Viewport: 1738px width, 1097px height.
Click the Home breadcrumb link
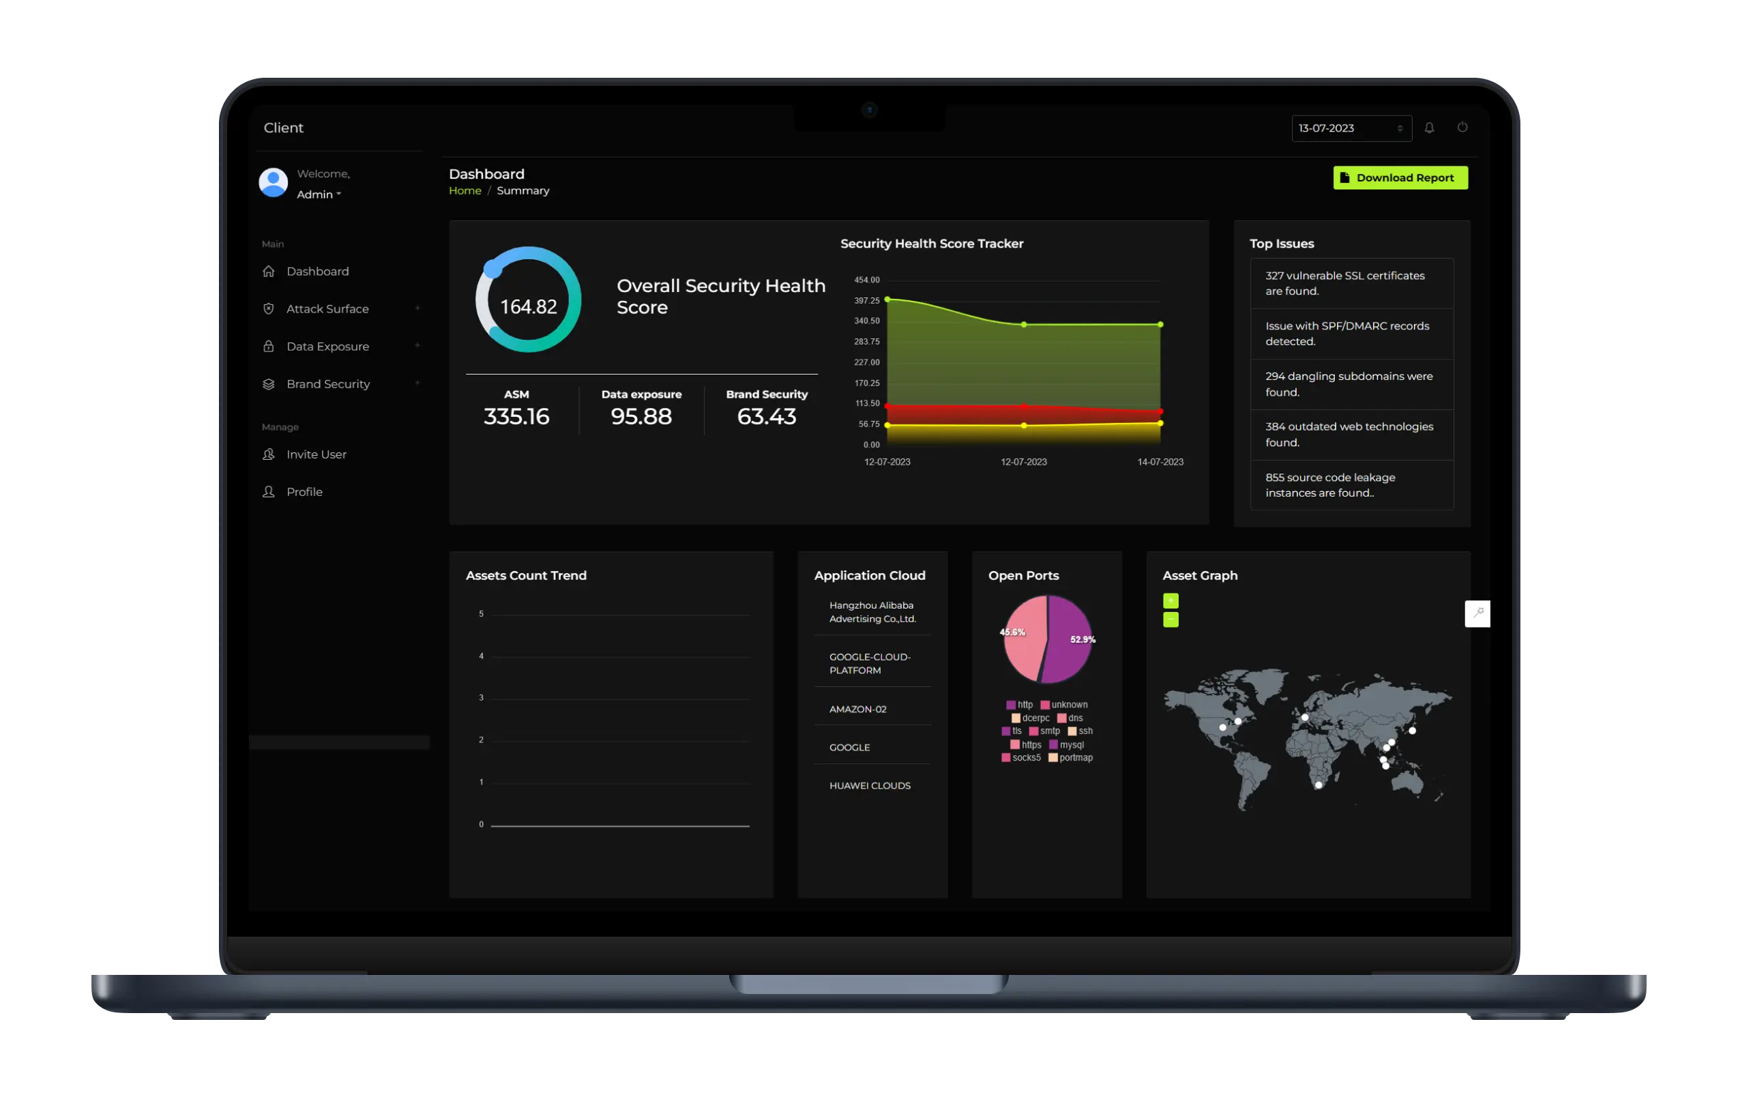pyautogui.click(x=465, y=190)
